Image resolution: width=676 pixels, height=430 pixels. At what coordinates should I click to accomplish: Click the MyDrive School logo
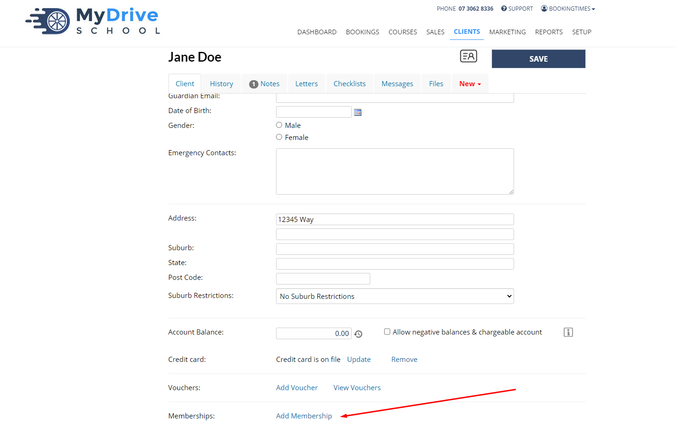tap(93, 21)
